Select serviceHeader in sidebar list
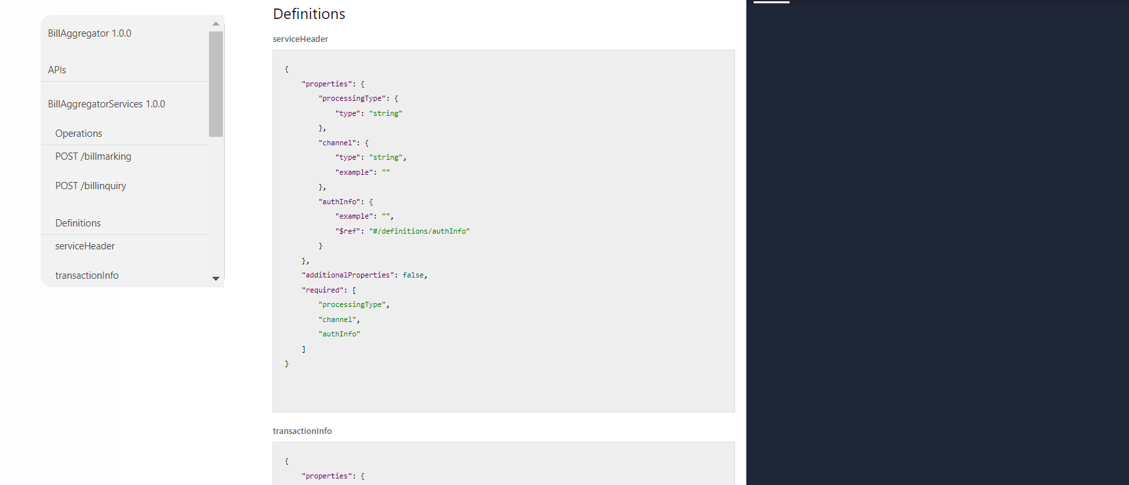This screenshot has width=1129, height=485. [x=85, y=246]
